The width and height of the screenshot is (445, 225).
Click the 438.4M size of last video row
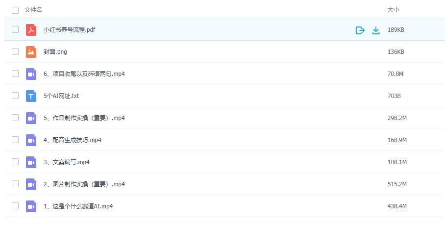tap(397, 206)
